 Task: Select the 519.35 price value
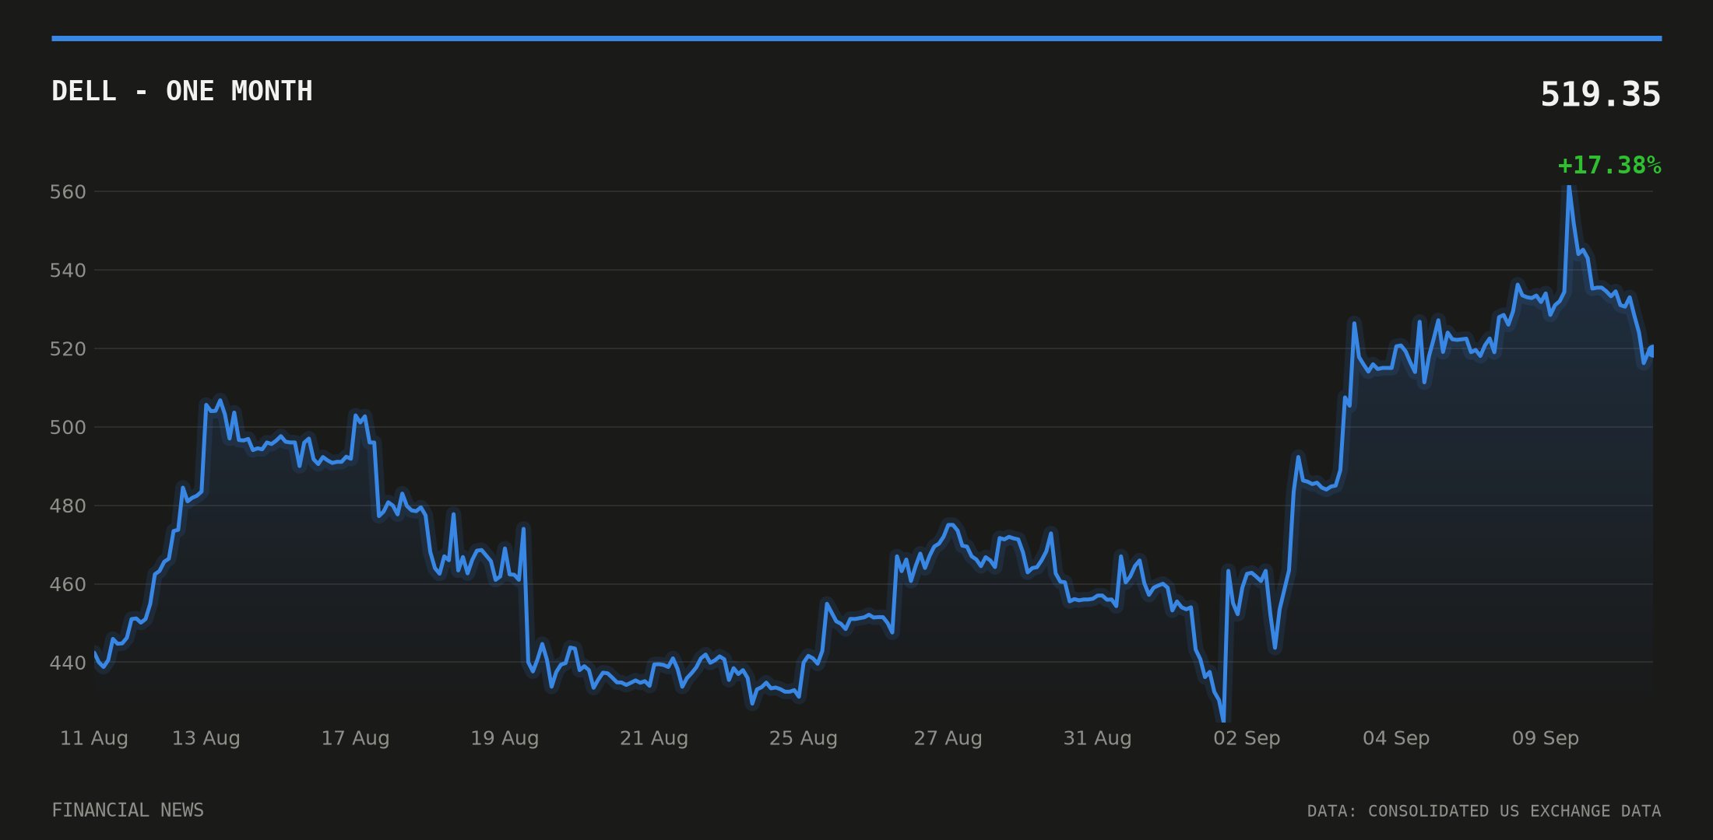1600,95
